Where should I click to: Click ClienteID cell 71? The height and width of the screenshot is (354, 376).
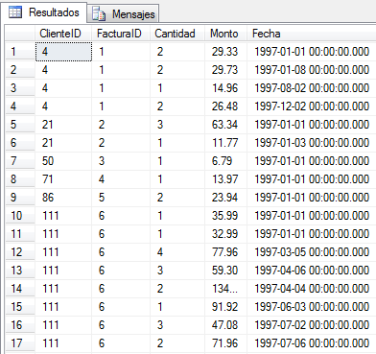point(63,179)
